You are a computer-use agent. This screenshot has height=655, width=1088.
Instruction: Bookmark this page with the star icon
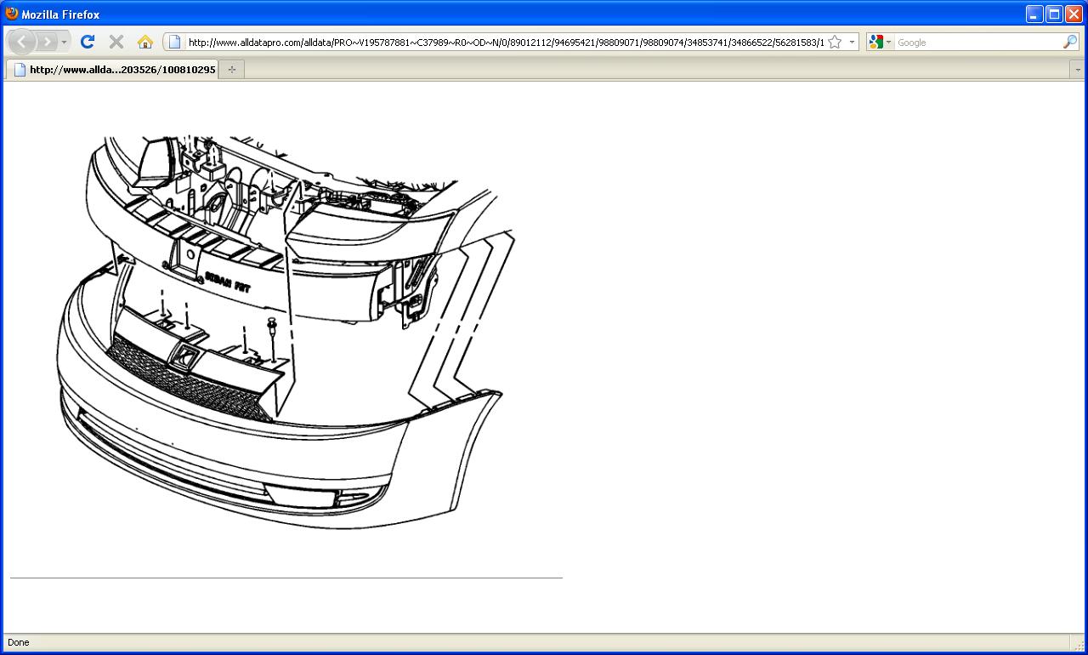coord(835,42)
